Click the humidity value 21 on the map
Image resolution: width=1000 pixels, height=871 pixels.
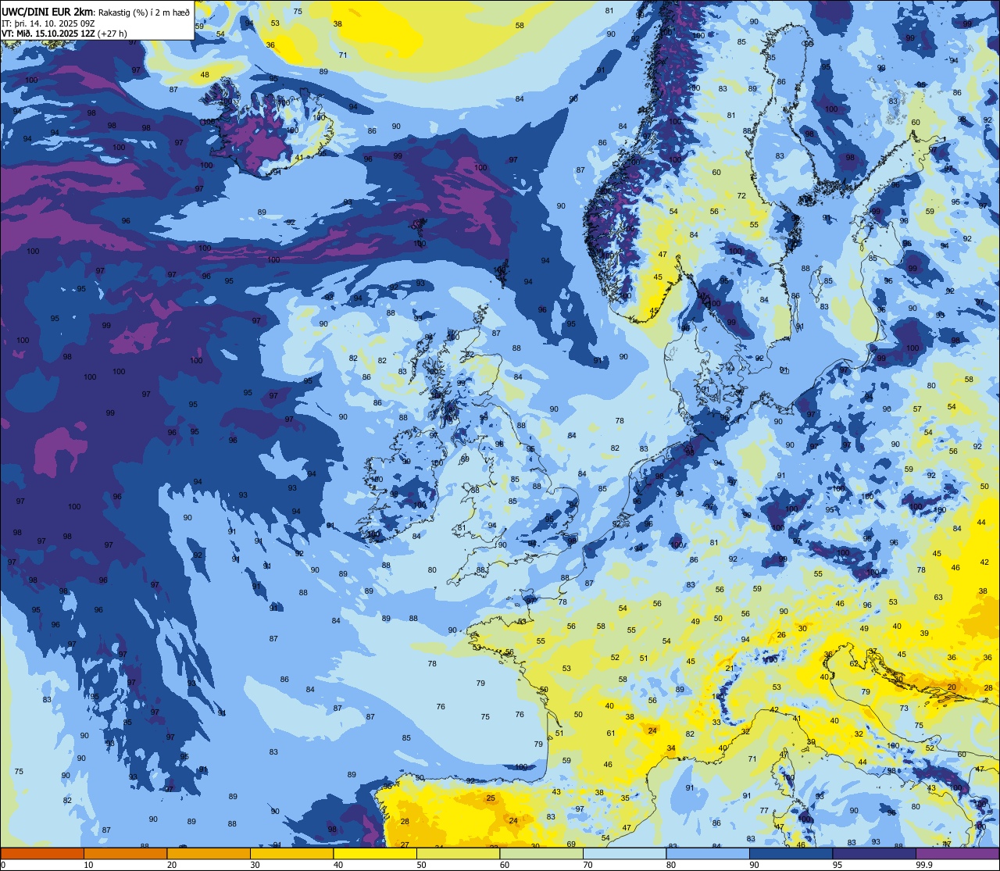point(730,668)
